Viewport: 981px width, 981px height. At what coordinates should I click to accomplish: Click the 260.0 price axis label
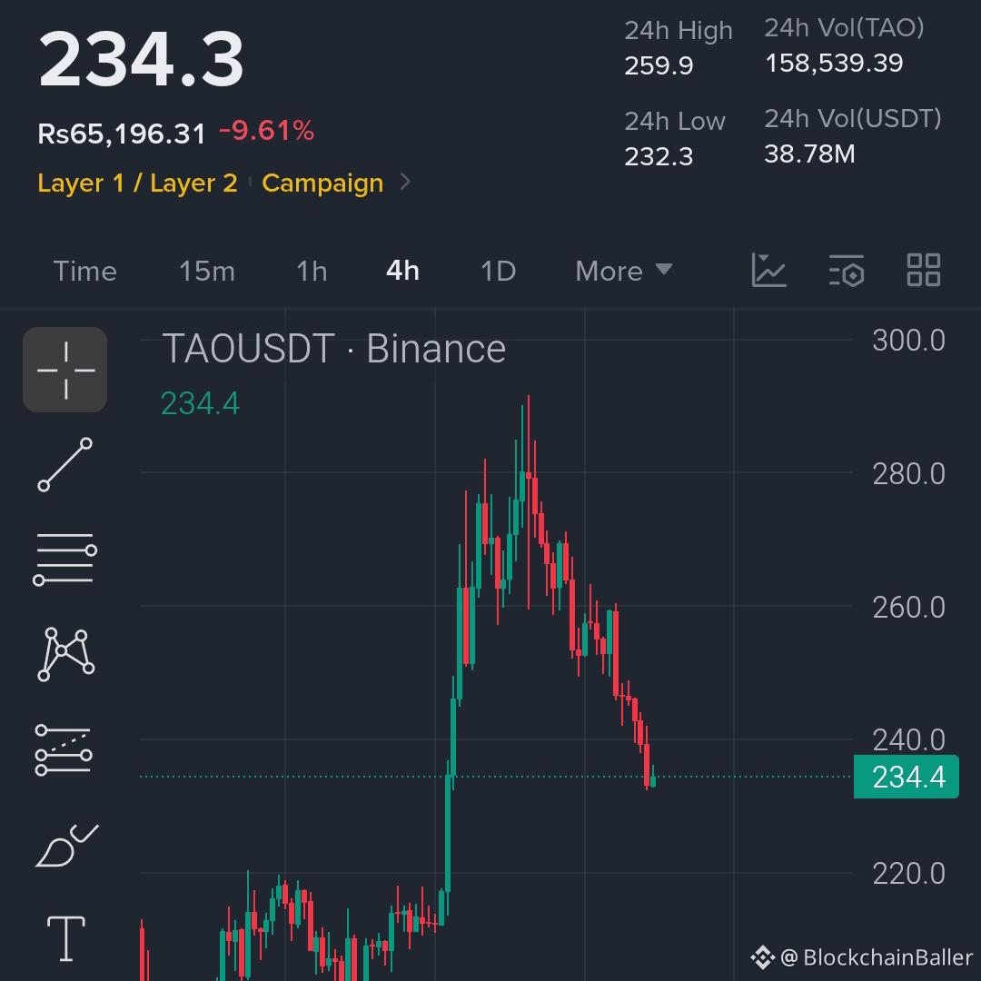pyautogui.click(x=908, y=608)
